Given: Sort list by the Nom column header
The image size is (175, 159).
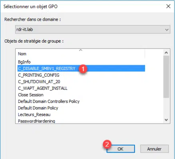Looking at the screenshot, I should pos(81,54).
